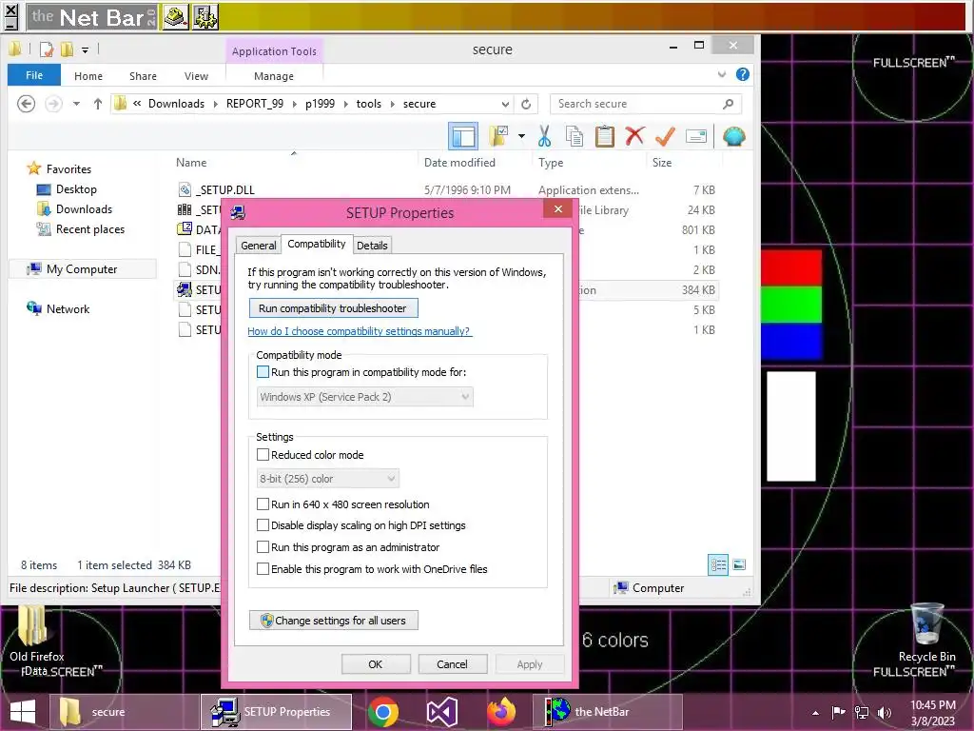Click the Rename toolbar icon

pyautogui.click(x=696, y=136)
